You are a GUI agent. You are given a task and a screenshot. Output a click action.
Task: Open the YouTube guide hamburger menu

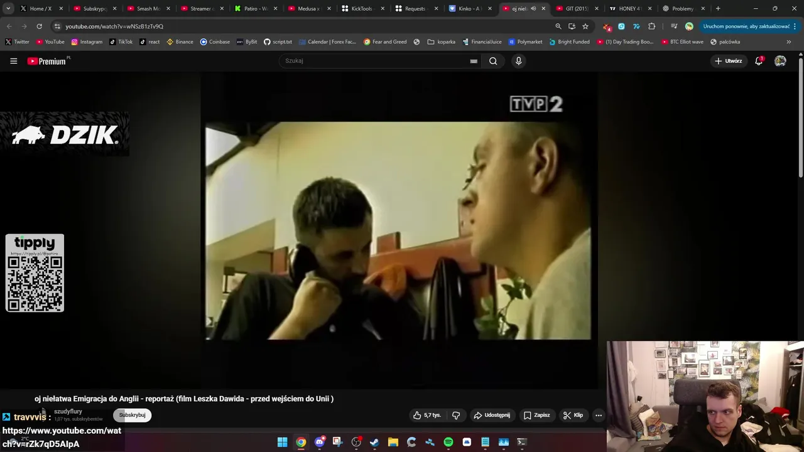tap(13, 61)
